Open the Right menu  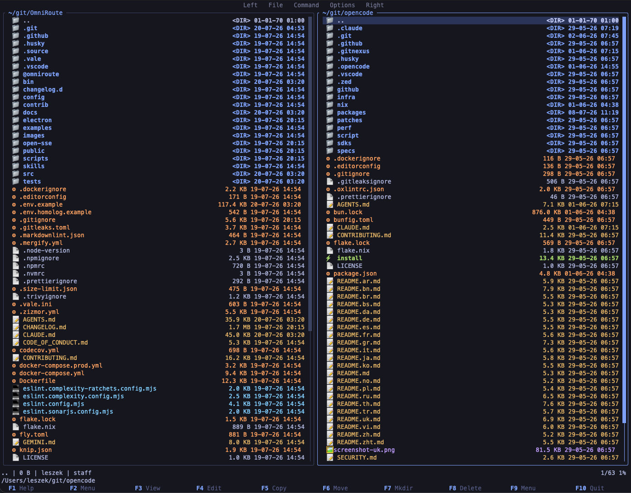coord(375,5)
